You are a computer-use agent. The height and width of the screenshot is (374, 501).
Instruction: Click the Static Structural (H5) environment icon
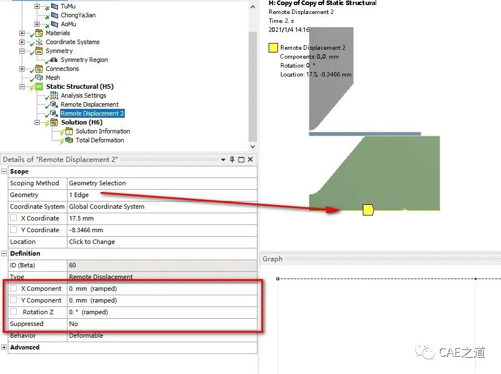[38, 87]
